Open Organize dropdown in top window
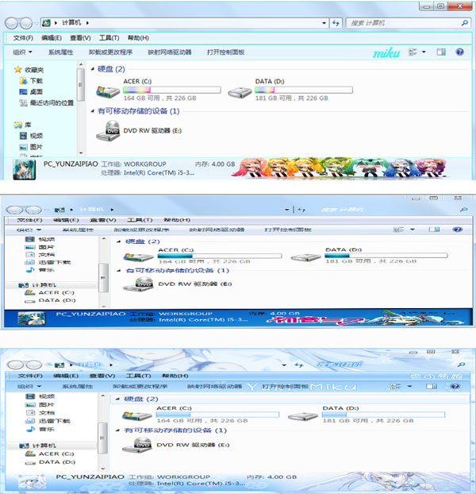 22,52
